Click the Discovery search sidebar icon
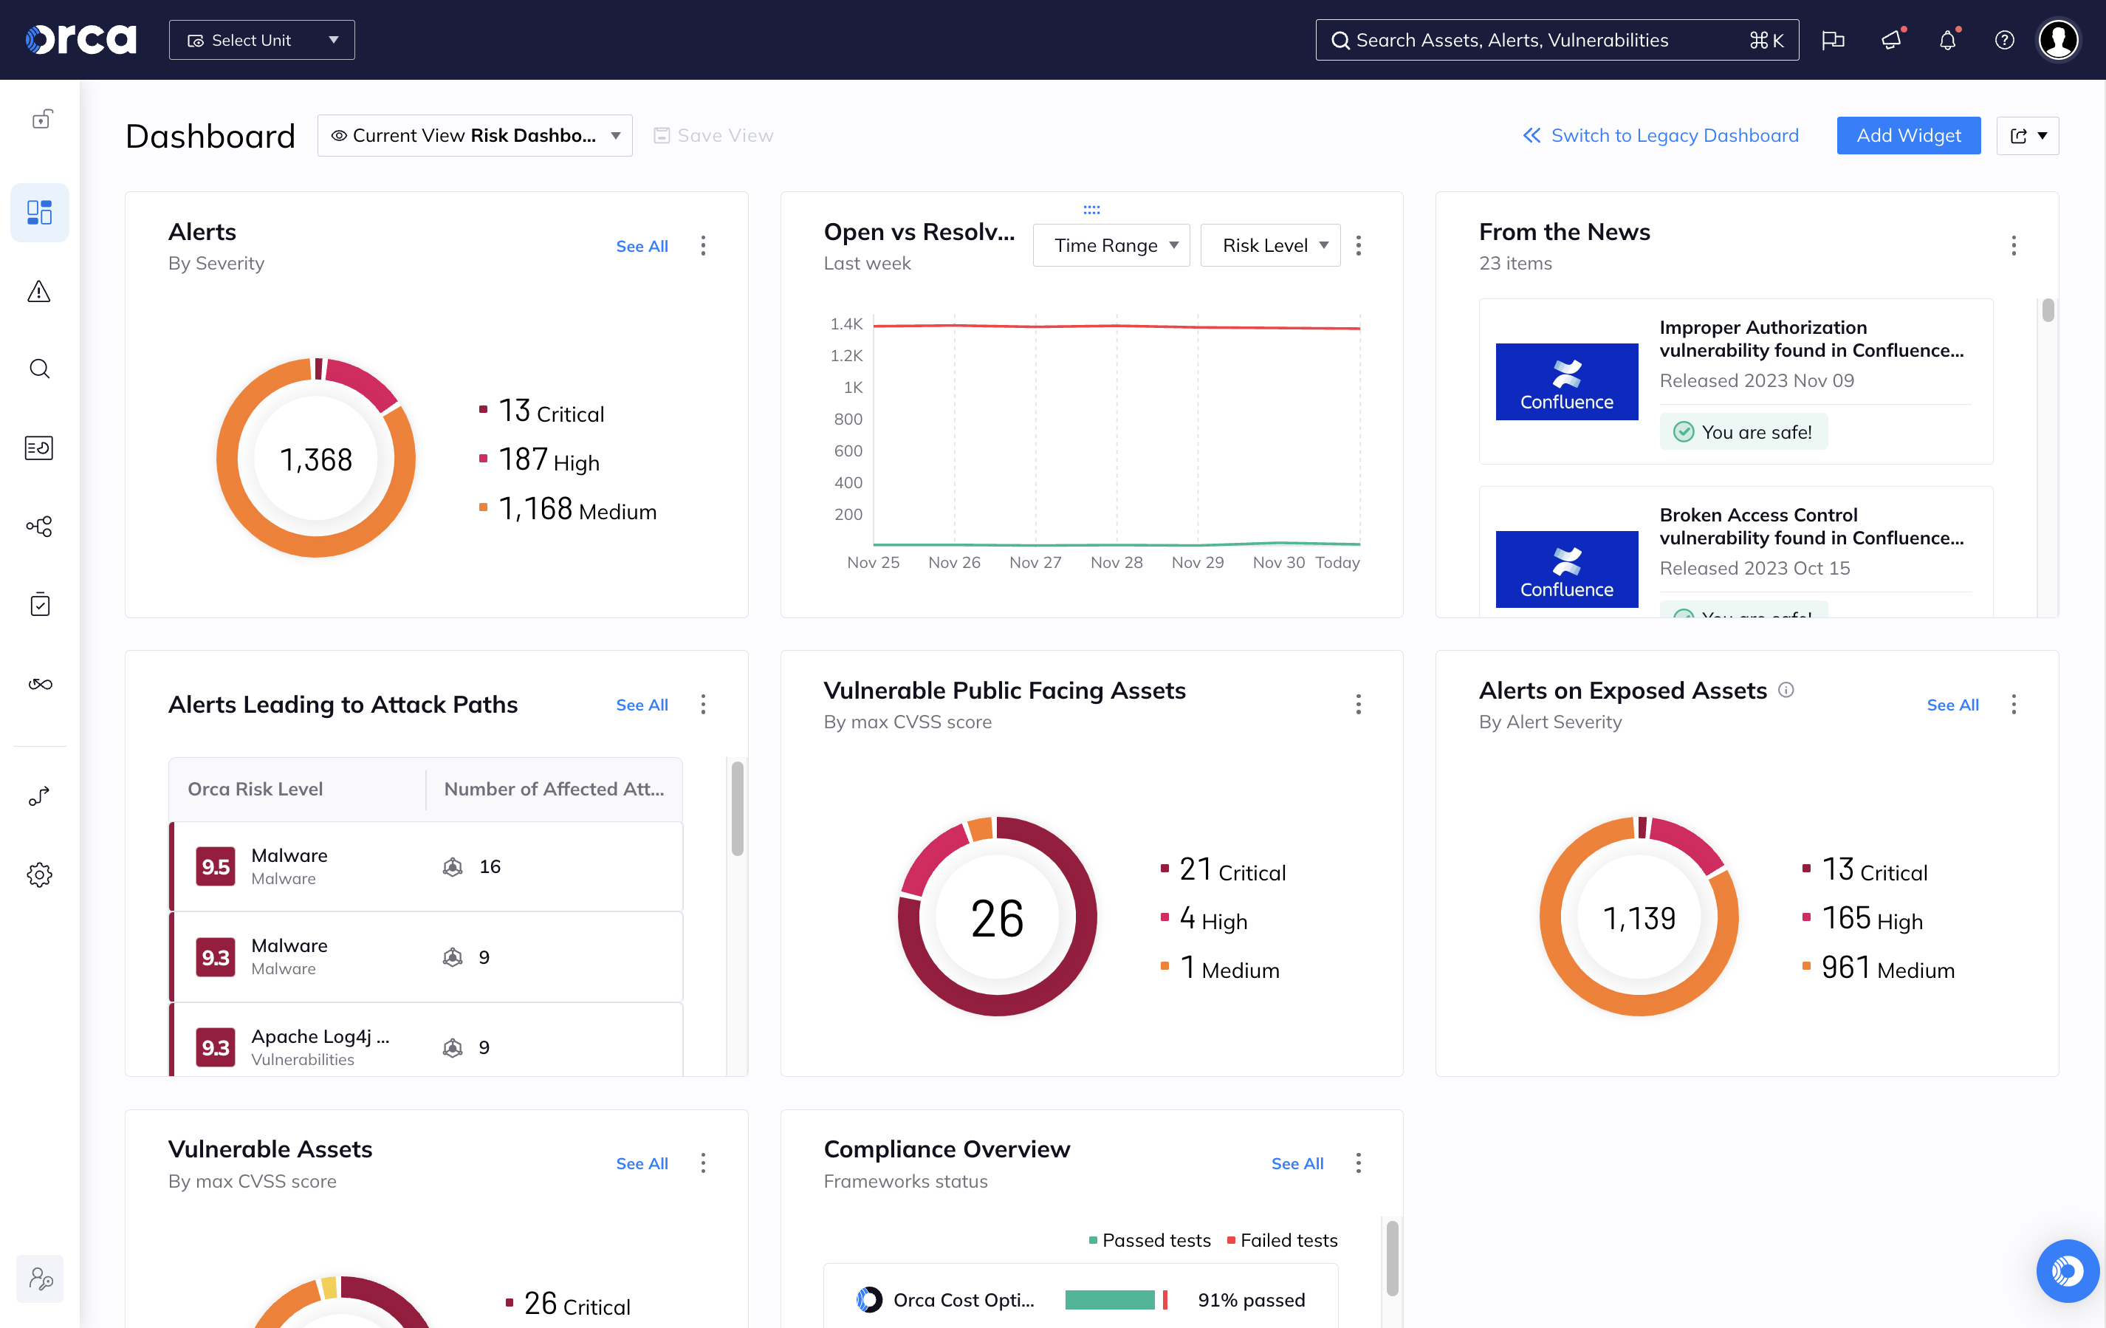2106x1328 pixels. click(x=39, y=369)
